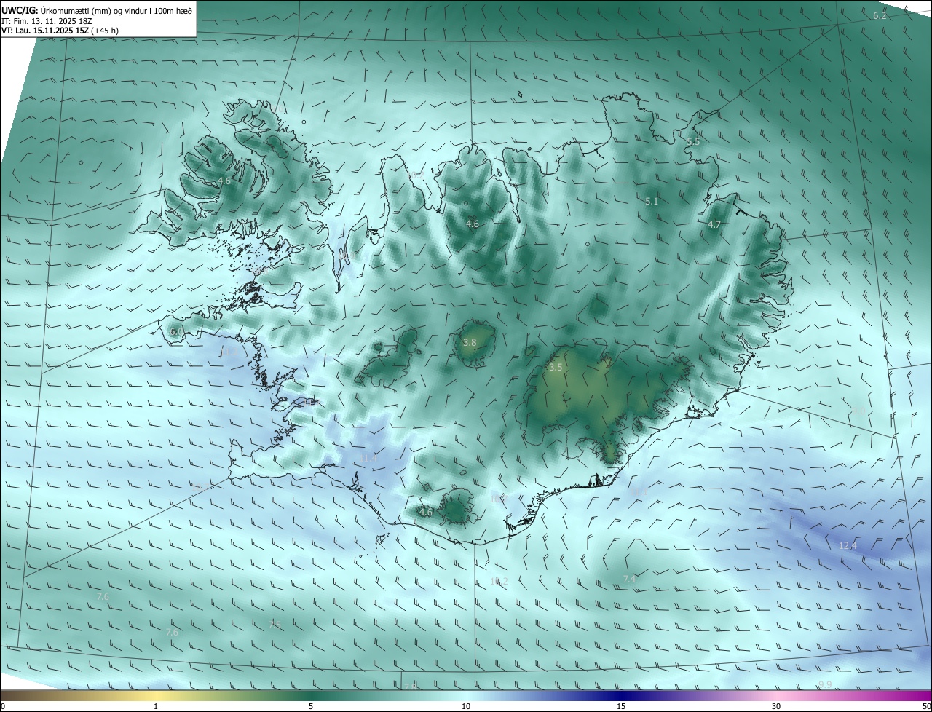Click the 7.4 value south of Iceland

pos(630,579)
